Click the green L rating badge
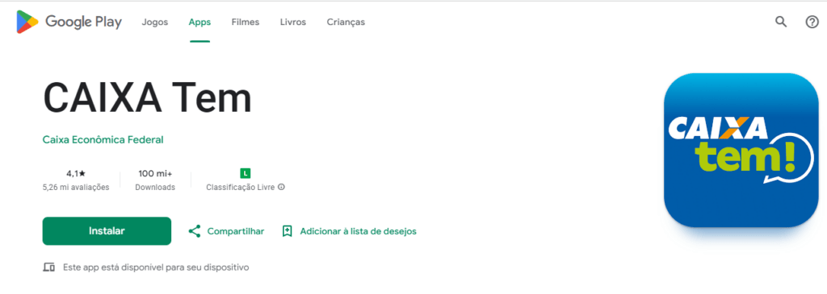 246,173
